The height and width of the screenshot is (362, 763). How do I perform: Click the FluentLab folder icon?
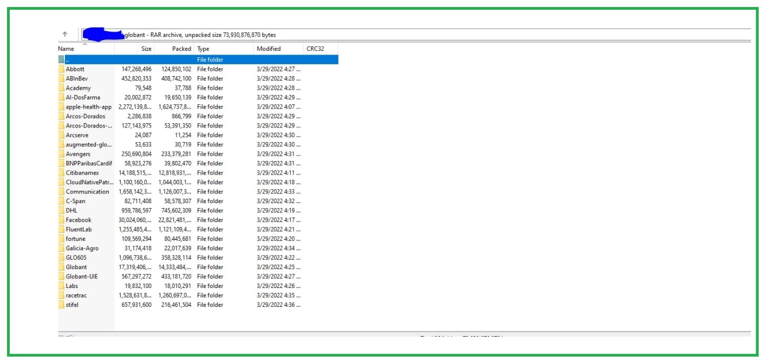click(61, 229)
